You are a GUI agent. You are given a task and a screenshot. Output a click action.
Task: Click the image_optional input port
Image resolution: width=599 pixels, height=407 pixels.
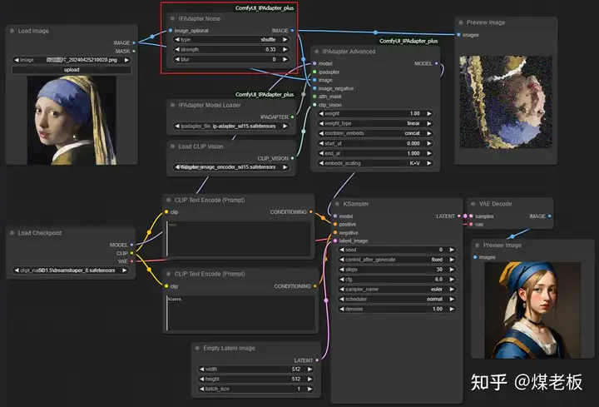(171, 31)
